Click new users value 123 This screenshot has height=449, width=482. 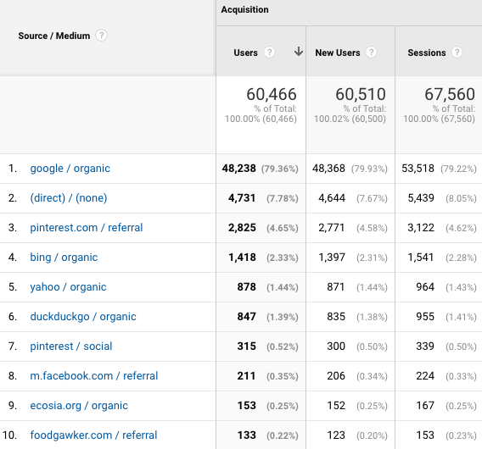336,435
